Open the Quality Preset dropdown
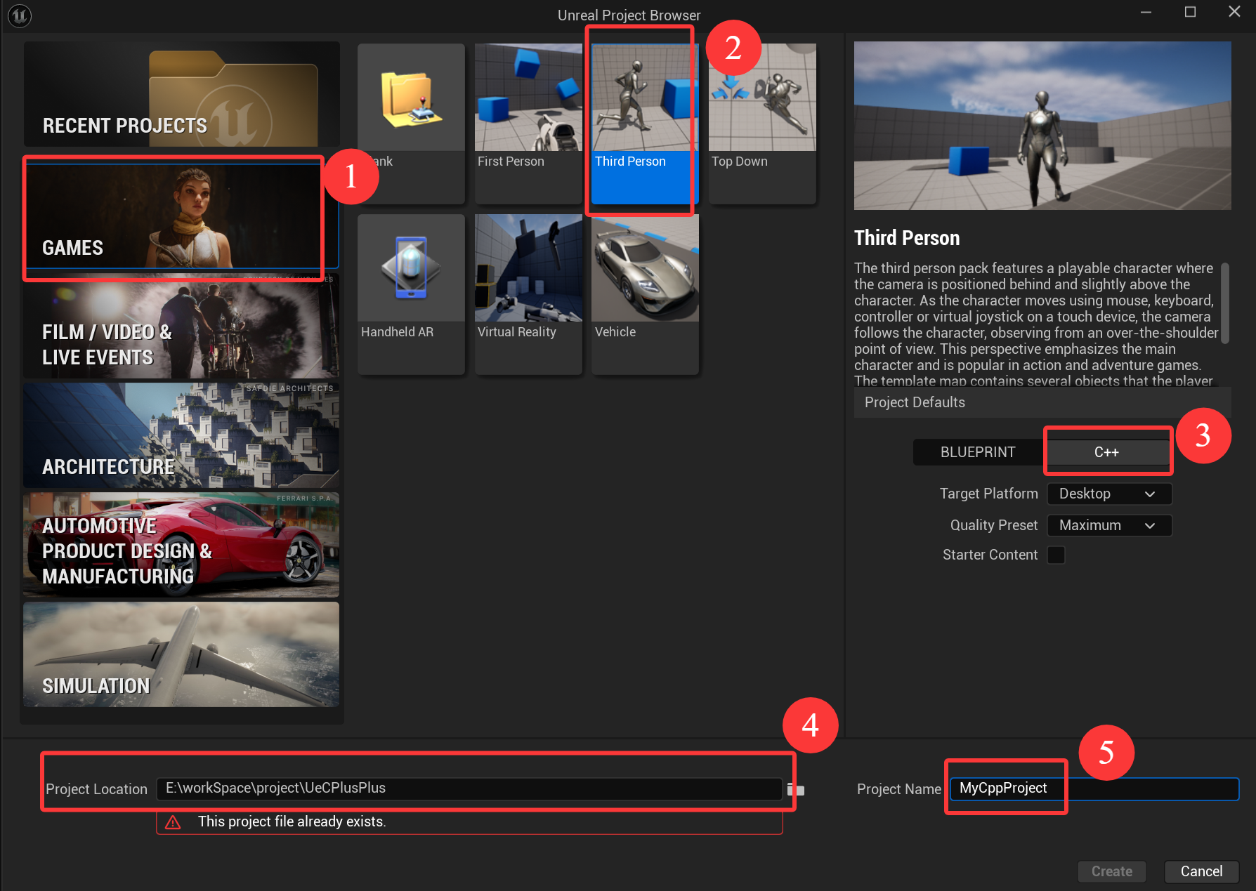The width and height of the screenshot is (1256, 891). pos(1109,525)
